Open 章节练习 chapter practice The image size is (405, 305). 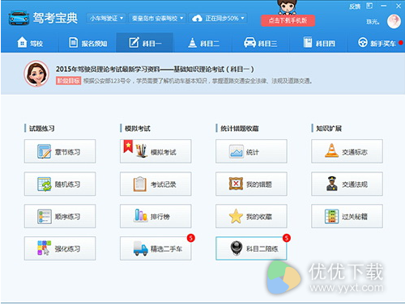[x=60, y=151]
